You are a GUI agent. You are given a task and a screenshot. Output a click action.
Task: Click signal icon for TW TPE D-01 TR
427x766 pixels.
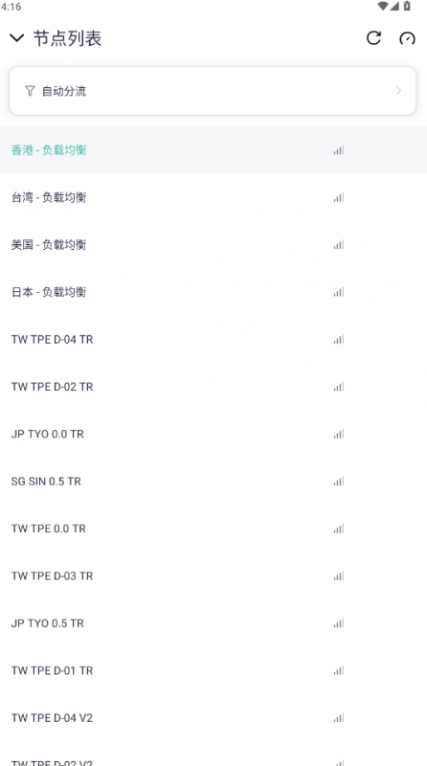[339, 671]
